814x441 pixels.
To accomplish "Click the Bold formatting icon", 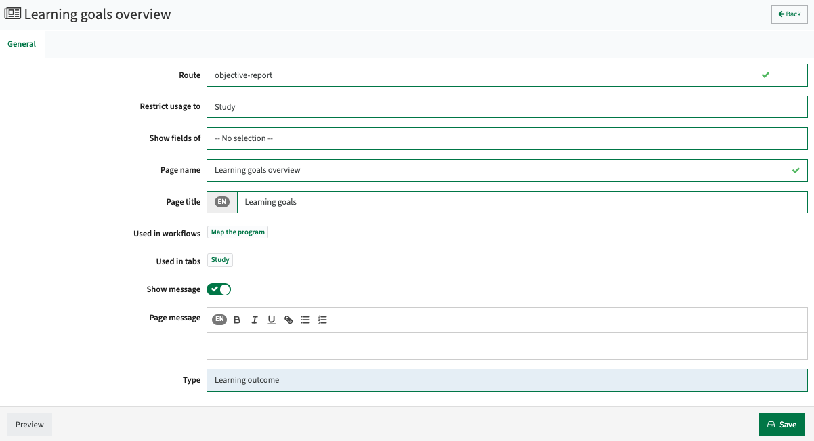I will click(237, 320).
